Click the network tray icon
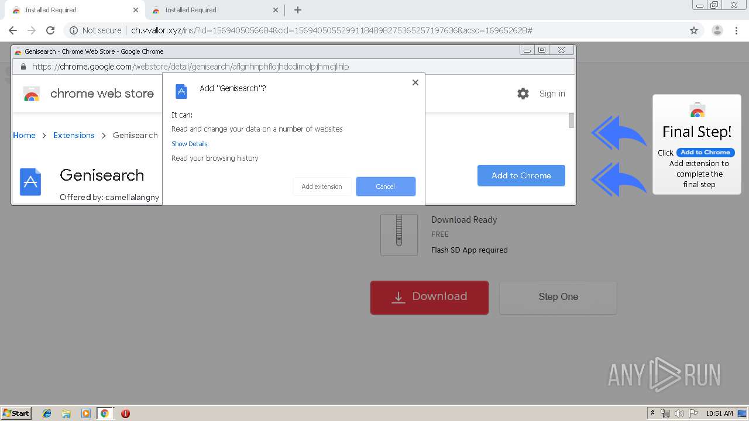The height and width of the screenshot is (421, 749). [x=665, y=413]
